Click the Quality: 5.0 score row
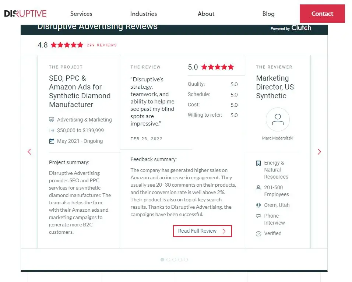Image resolution: width=352 pixels, height=282 pixels. pyautogui.click(x=212, y=84)
